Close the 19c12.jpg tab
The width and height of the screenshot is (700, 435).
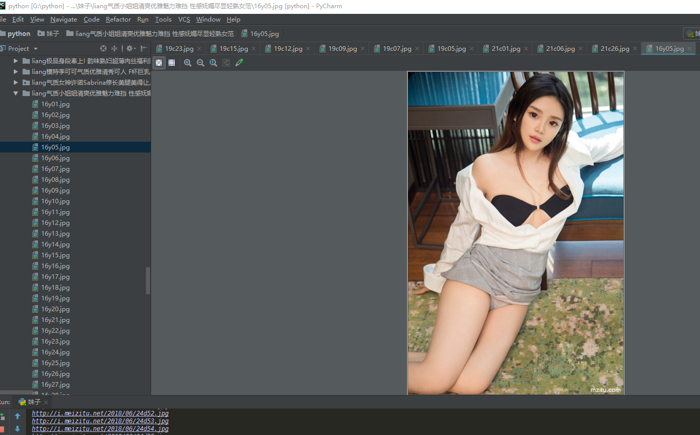click(308, 49)
